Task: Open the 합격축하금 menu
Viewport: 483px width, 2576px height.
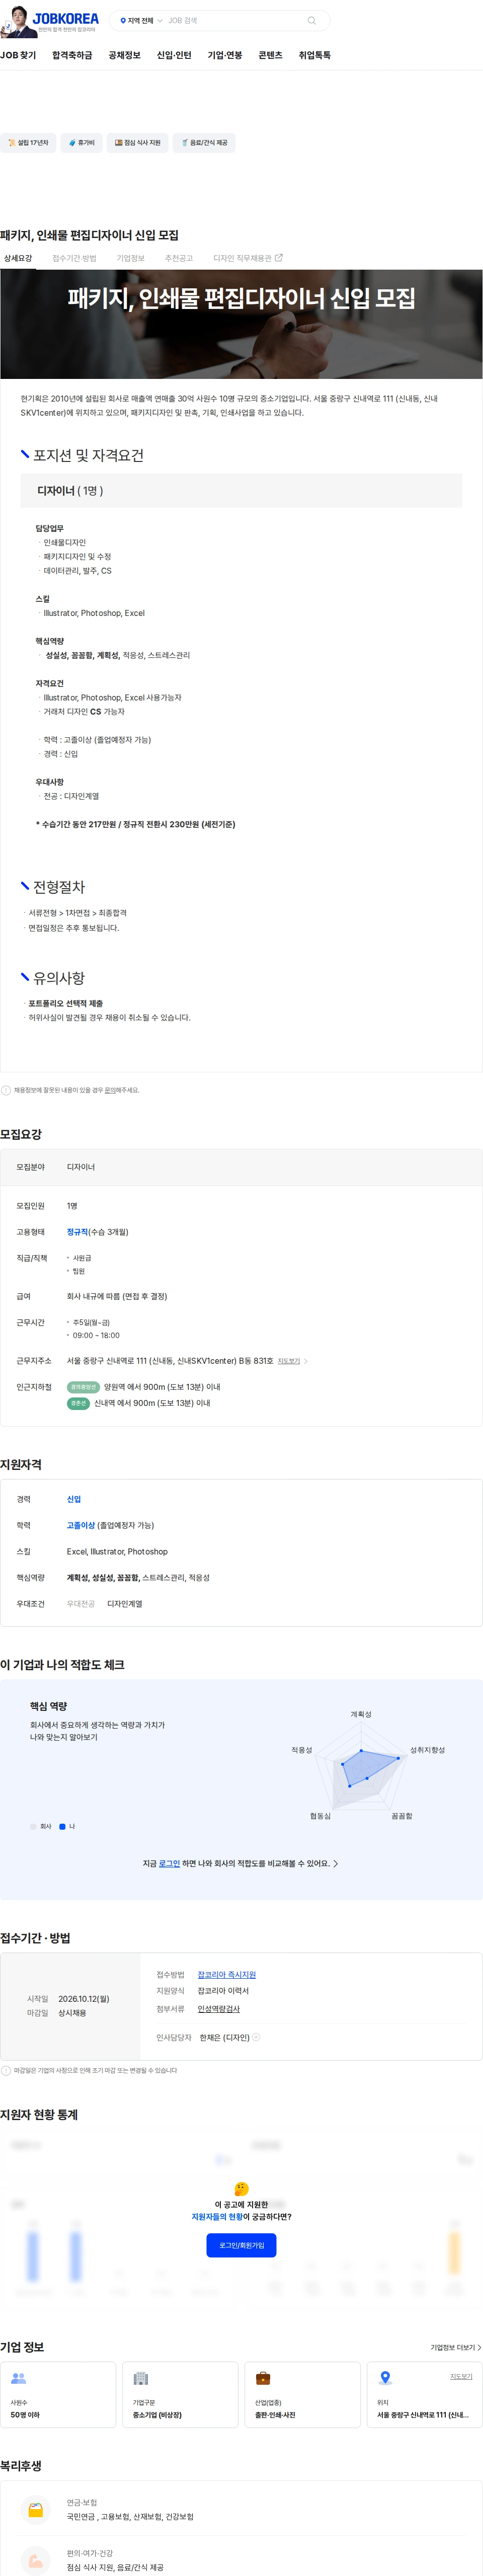Action: coord(72,55)
